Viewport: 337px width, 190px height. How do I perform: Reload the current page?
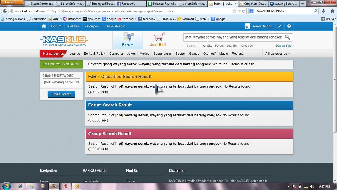tap(244, 11)
